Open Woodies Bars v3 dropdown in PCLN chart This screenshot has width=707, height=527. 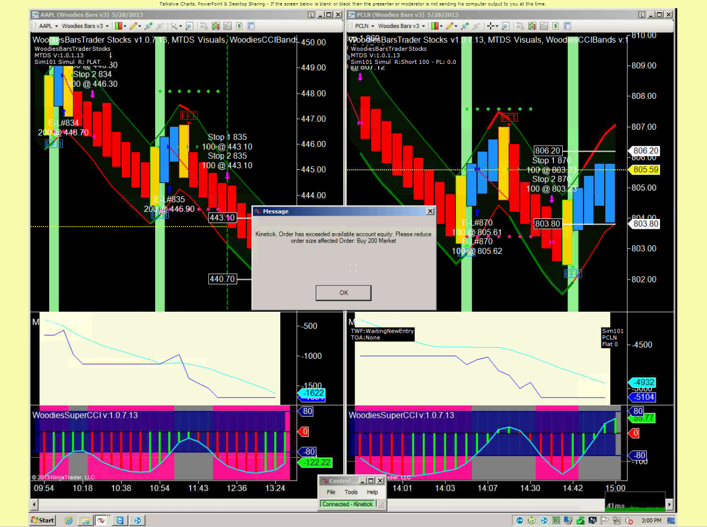point(402,26)
